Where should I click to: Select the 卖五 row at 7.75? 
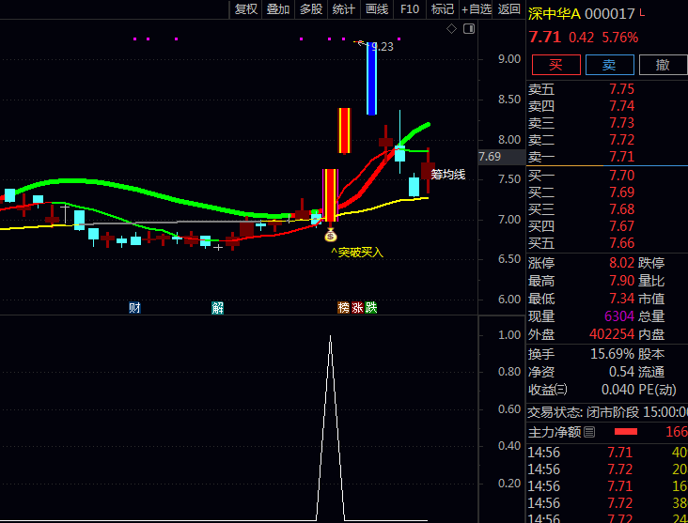(607, 89)
